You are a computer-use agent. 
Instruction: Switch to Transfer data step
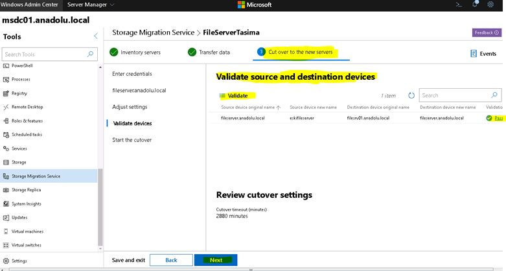click(x=209, y=52)
